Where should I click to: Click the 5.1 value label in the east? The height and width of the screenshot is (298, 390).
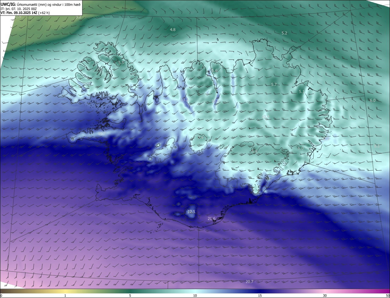(x=302, y=92)
